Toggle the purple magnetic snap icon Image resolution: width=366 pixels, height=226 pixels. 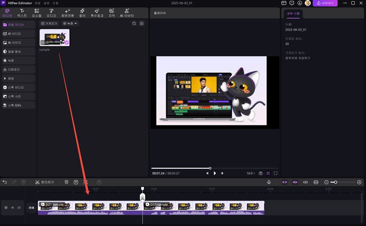[295, 182]
